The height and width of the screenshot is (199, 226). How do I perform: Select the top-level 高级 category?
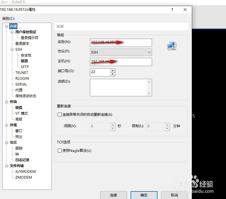[x=13, y=143]
